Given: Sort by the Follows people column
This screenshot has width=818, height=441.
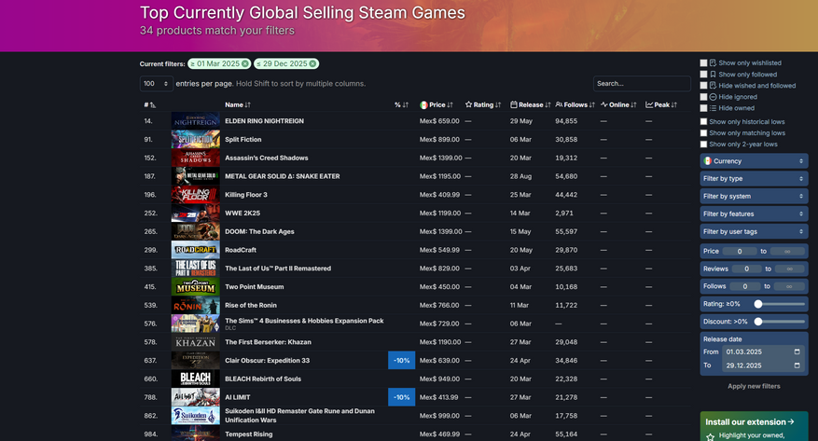Looking at the screenshot, I should (x=575, y=104).
